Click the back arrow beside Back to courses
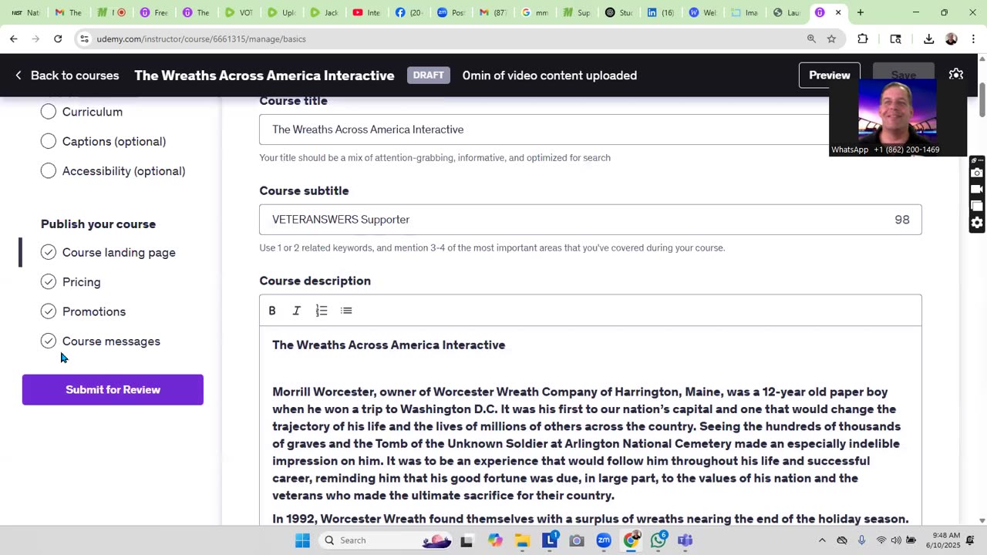 coord(19,76)
